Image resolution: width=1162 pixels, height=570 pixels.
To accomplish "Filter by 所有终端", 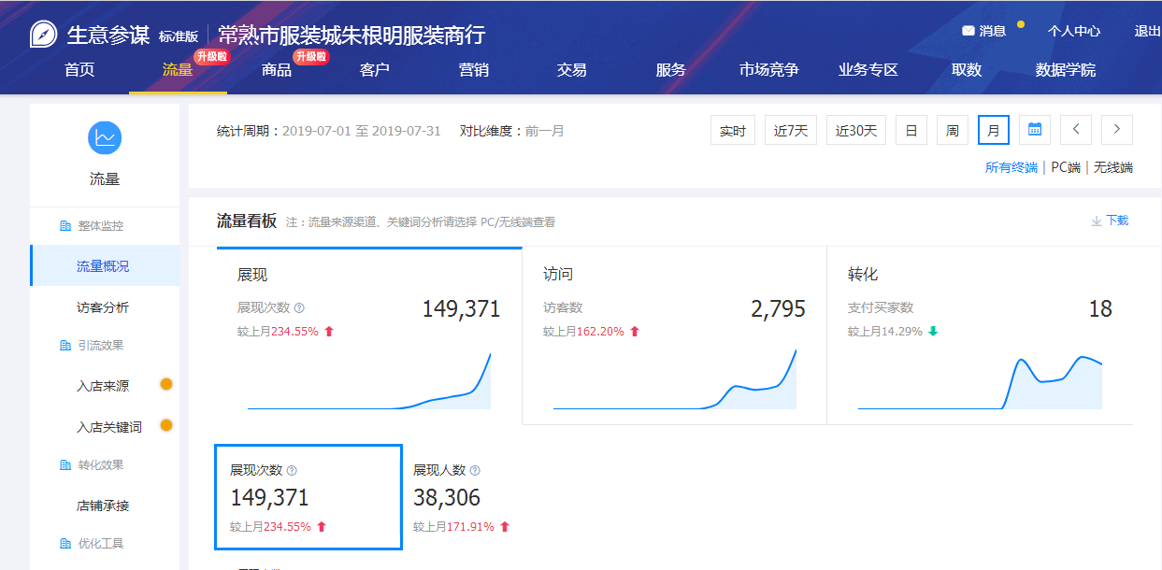I will 1011,167.
